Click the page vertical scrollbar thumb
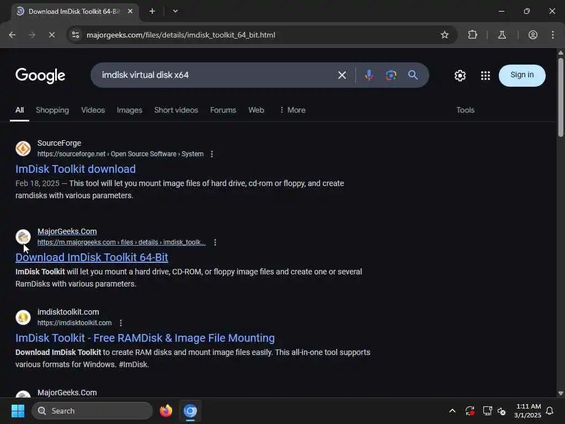The width and height of the screenshot is (565, 424). click(x=561, y=97)
